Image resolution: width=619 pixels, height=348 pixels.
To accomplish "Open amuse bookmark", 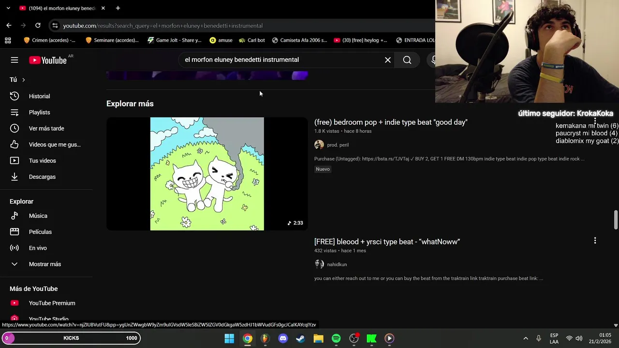I will pos(221,40).
